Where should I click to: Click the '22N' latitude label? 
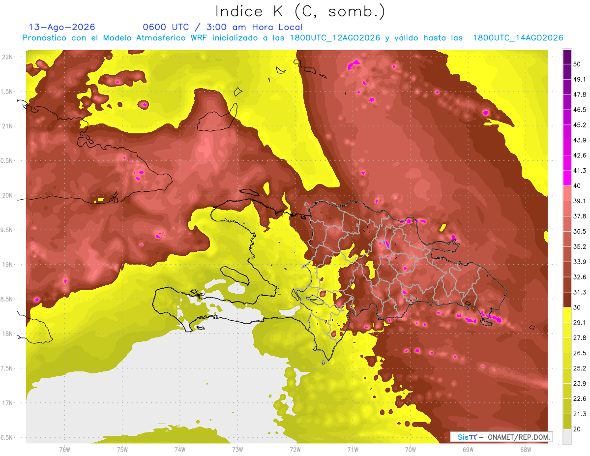pyautogui.click(x=8, y=57)
